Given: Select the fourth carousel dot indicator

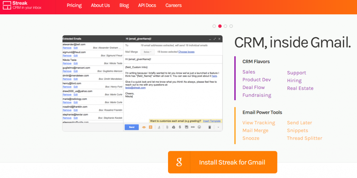Looking at the screenshot, I should point(231,26).
